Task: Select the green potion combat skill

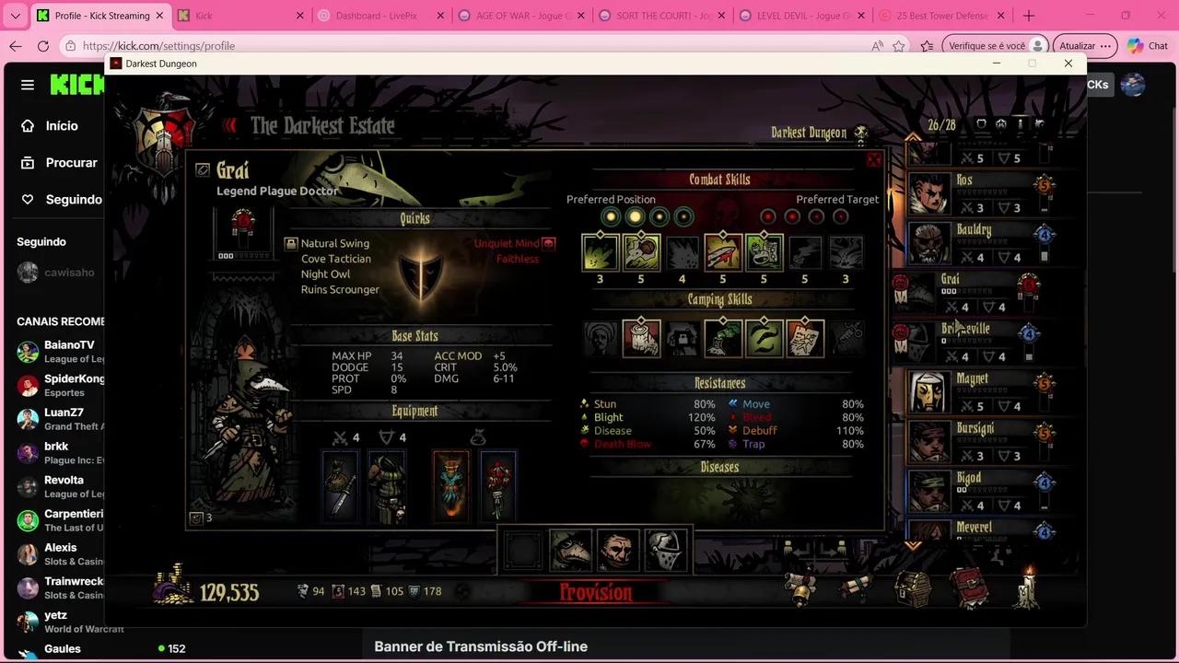Action: tap(764, 252)
